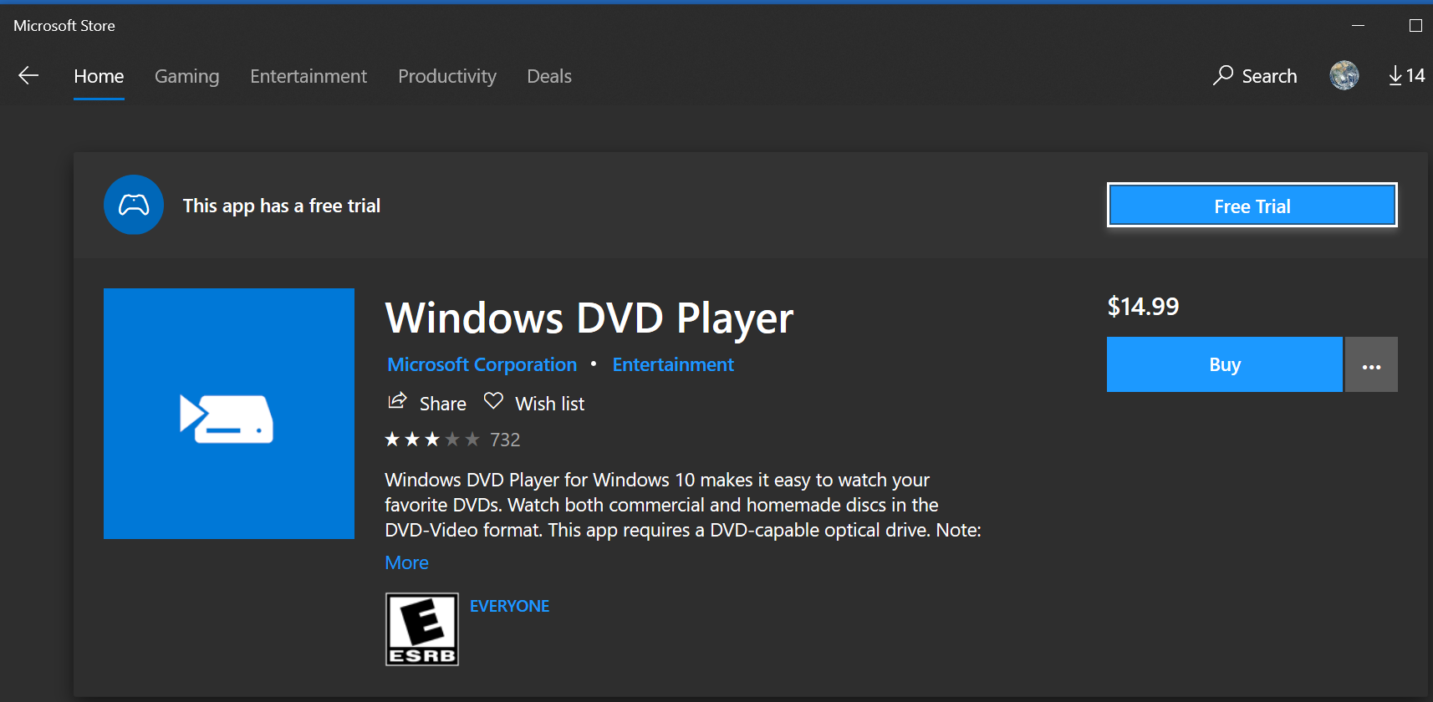Click the back arrow icon
The height and width of the screenshot is (702, 1433).
pos(28,76)
